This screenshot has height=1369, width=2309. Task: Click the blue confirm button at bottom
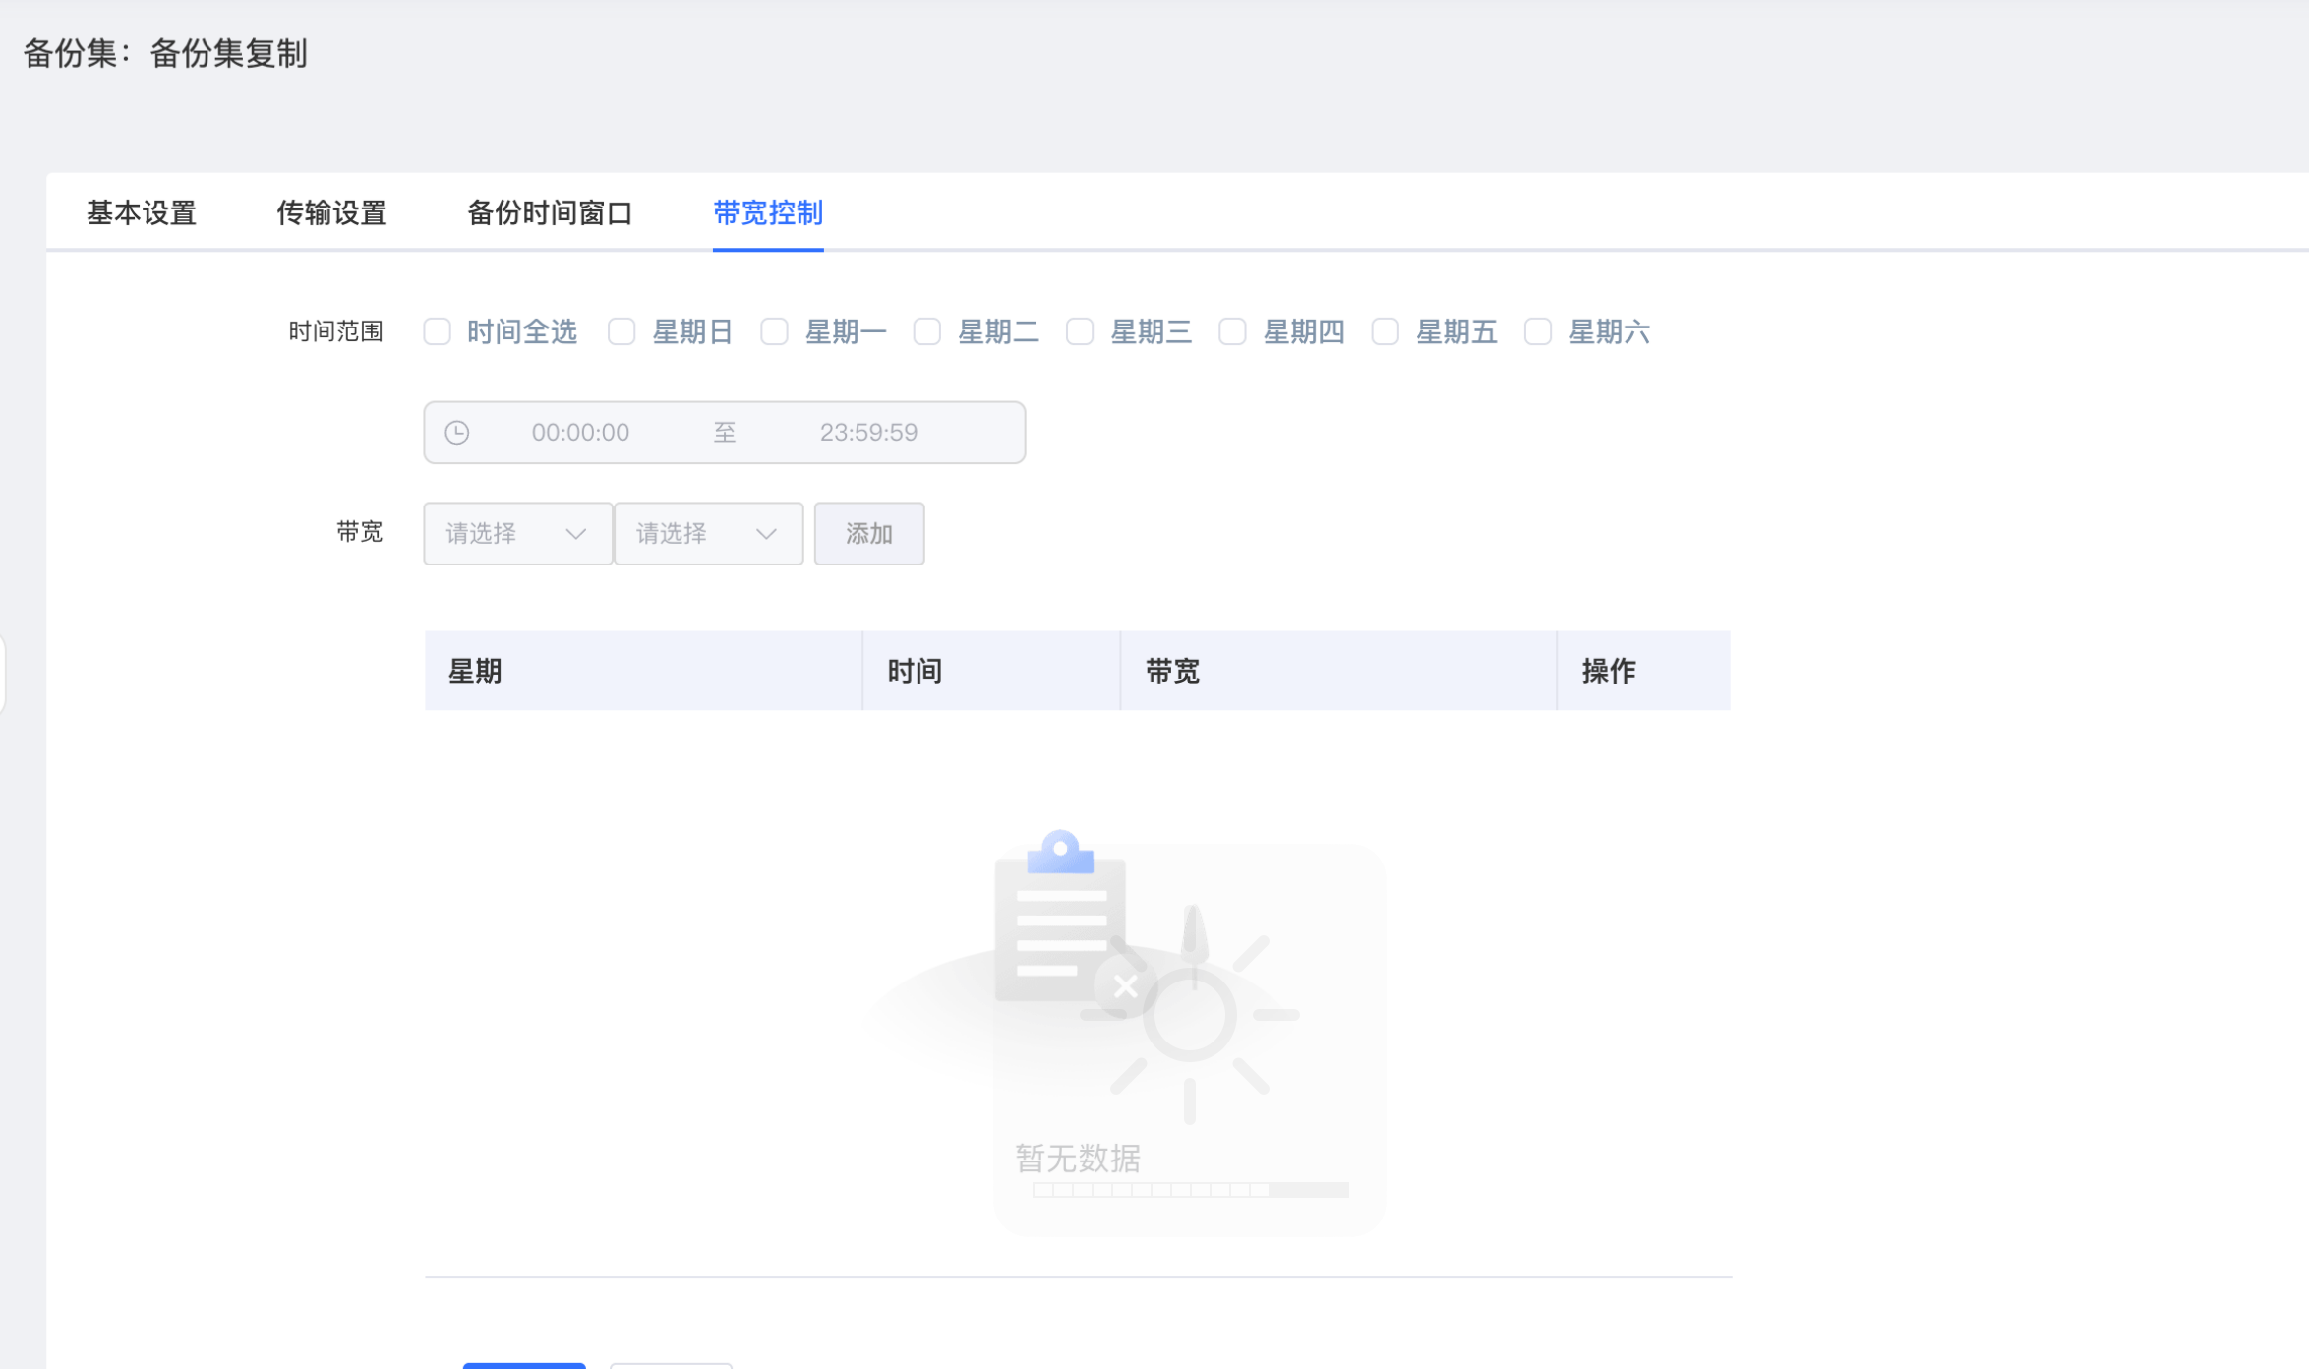point(524,1365)
